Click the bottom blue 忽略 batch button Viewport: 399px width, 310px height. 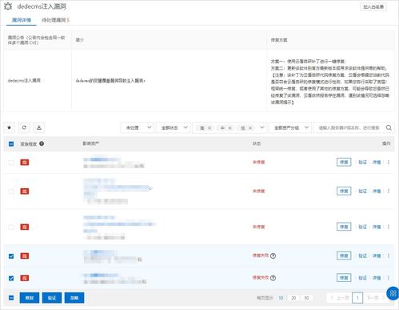point(74,298)
